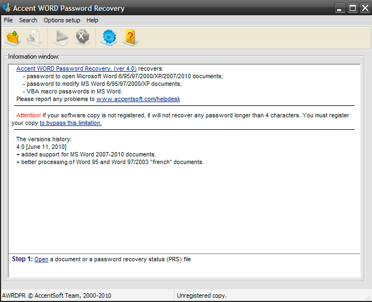Click the window resize grip corner

point(369,298)
